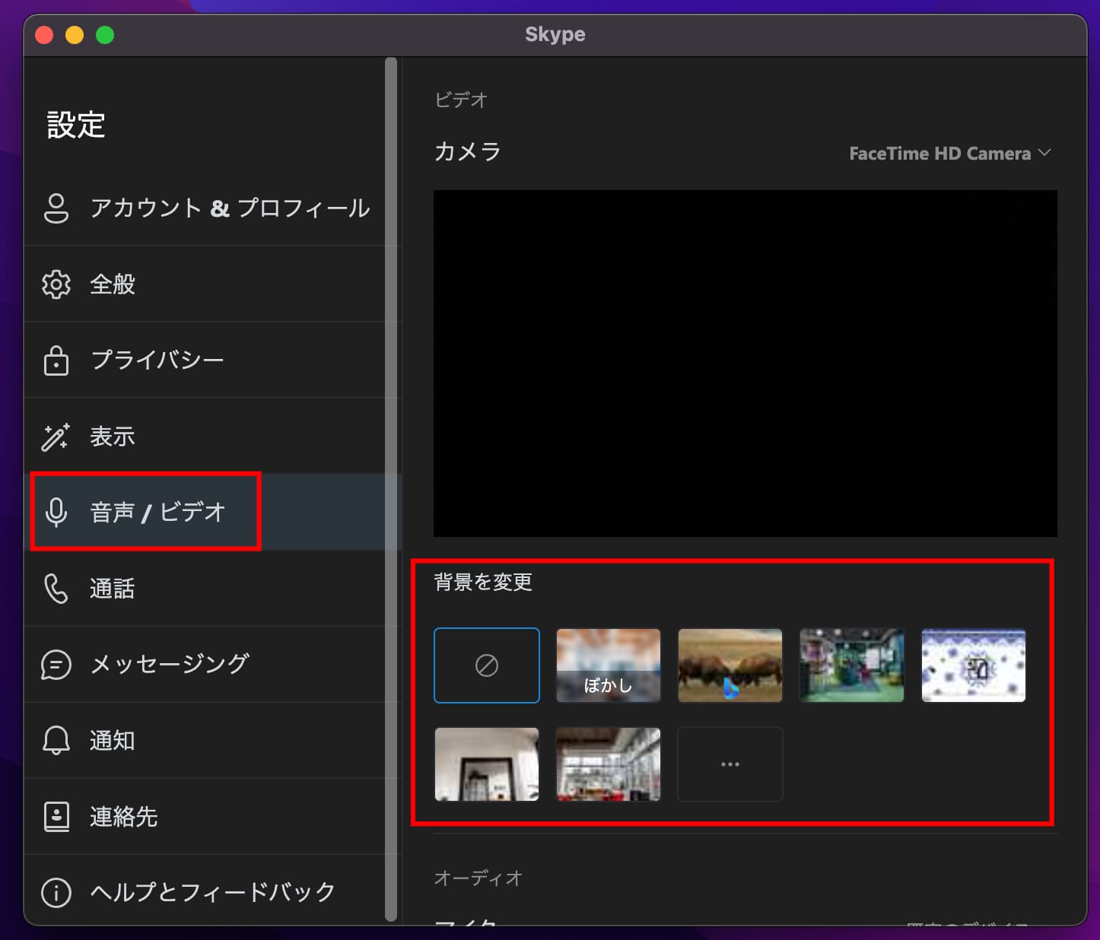Click the オーディオ section label
The width and height of the screenshot is (1100, 940).
pos(478,878)
